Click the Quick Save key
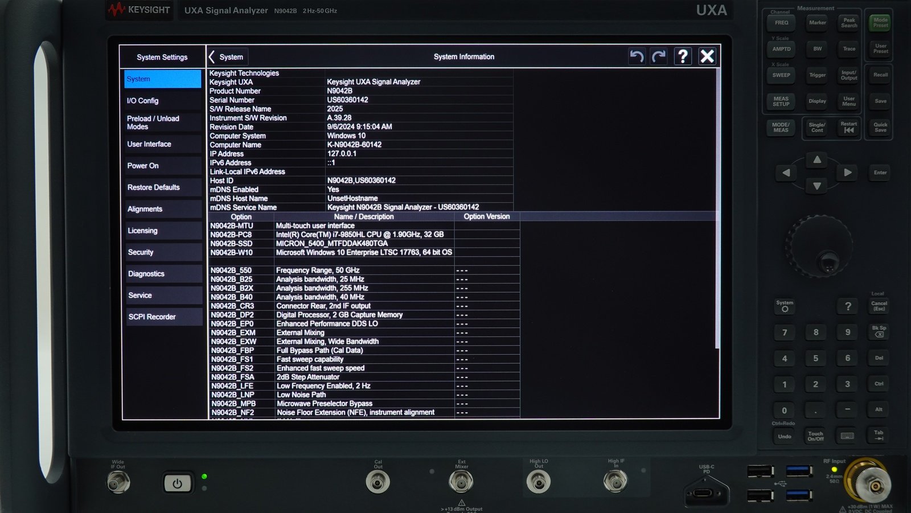Viewport: 911px width, 513px height. coord(880,128)
